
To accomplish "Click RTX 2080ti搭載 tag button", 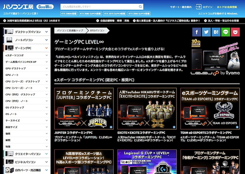I will click(69, 14).
